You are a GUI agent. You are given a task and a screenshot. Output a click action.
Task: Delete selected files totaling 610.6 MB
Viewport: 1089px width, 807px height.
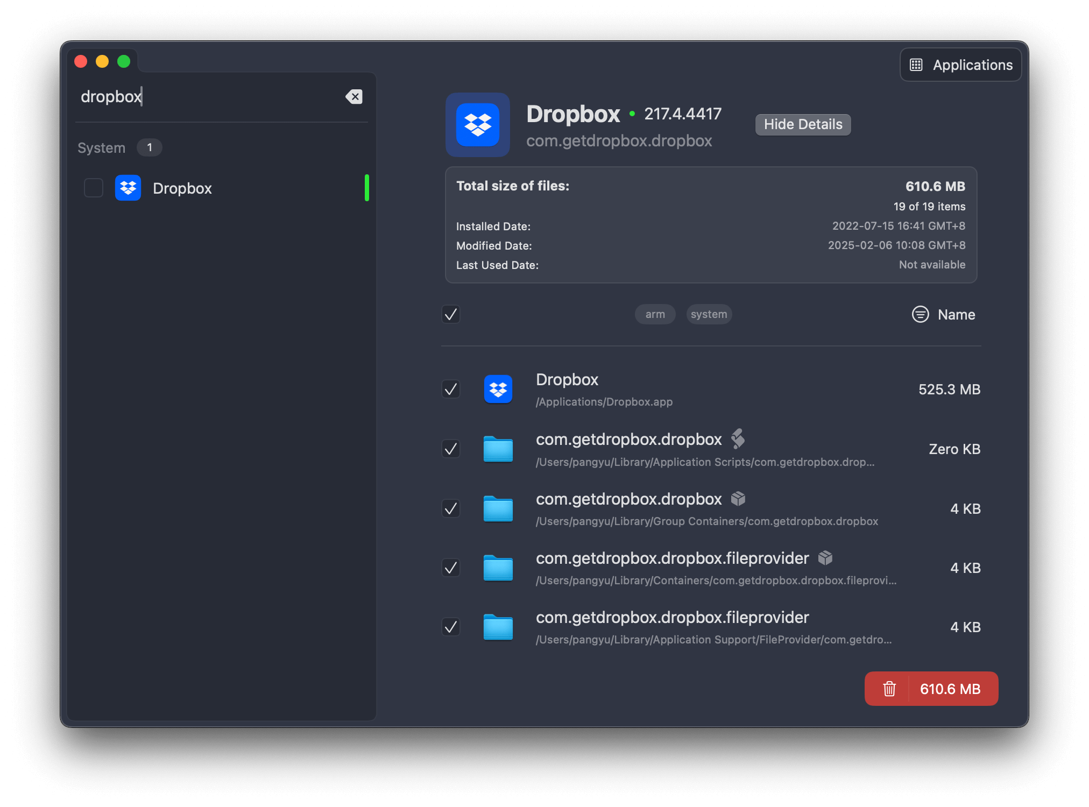[931, 689]
